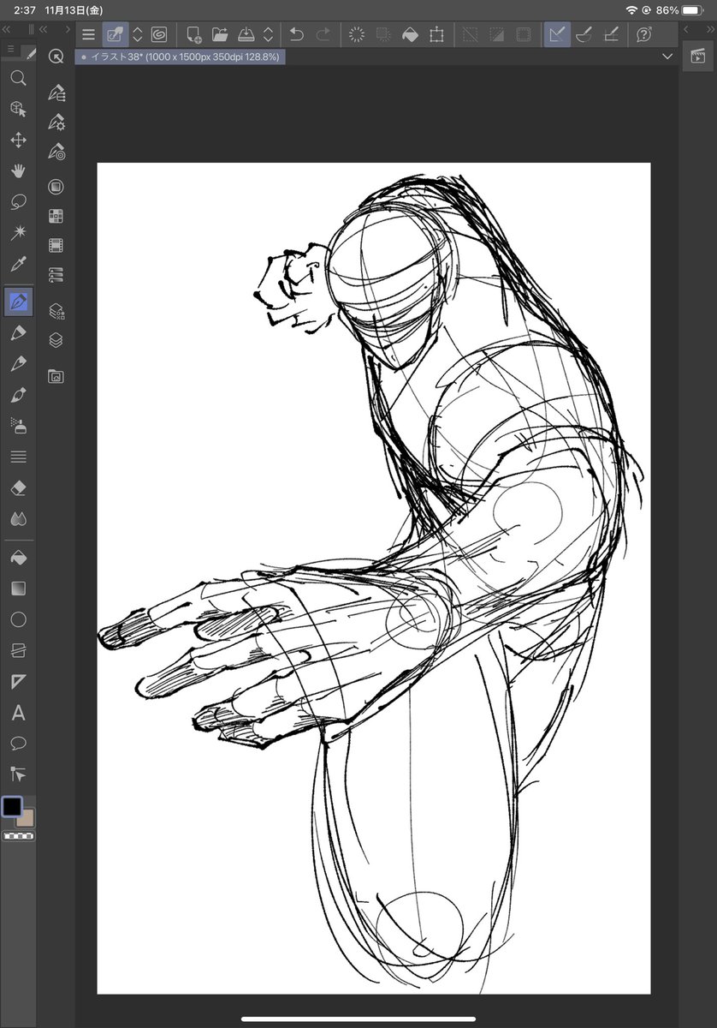717x1028 pixels.
Task: Select the Frame border tool
Action: tap(18, 650)
